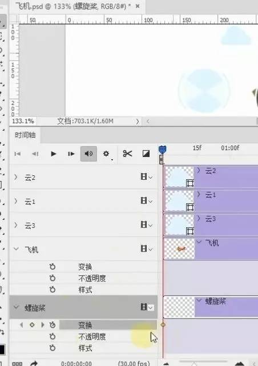Jump to the next keyframe on 螺旋桨 变换
The width and height of the screenshot is (258, 366).
tap(42, 325)
